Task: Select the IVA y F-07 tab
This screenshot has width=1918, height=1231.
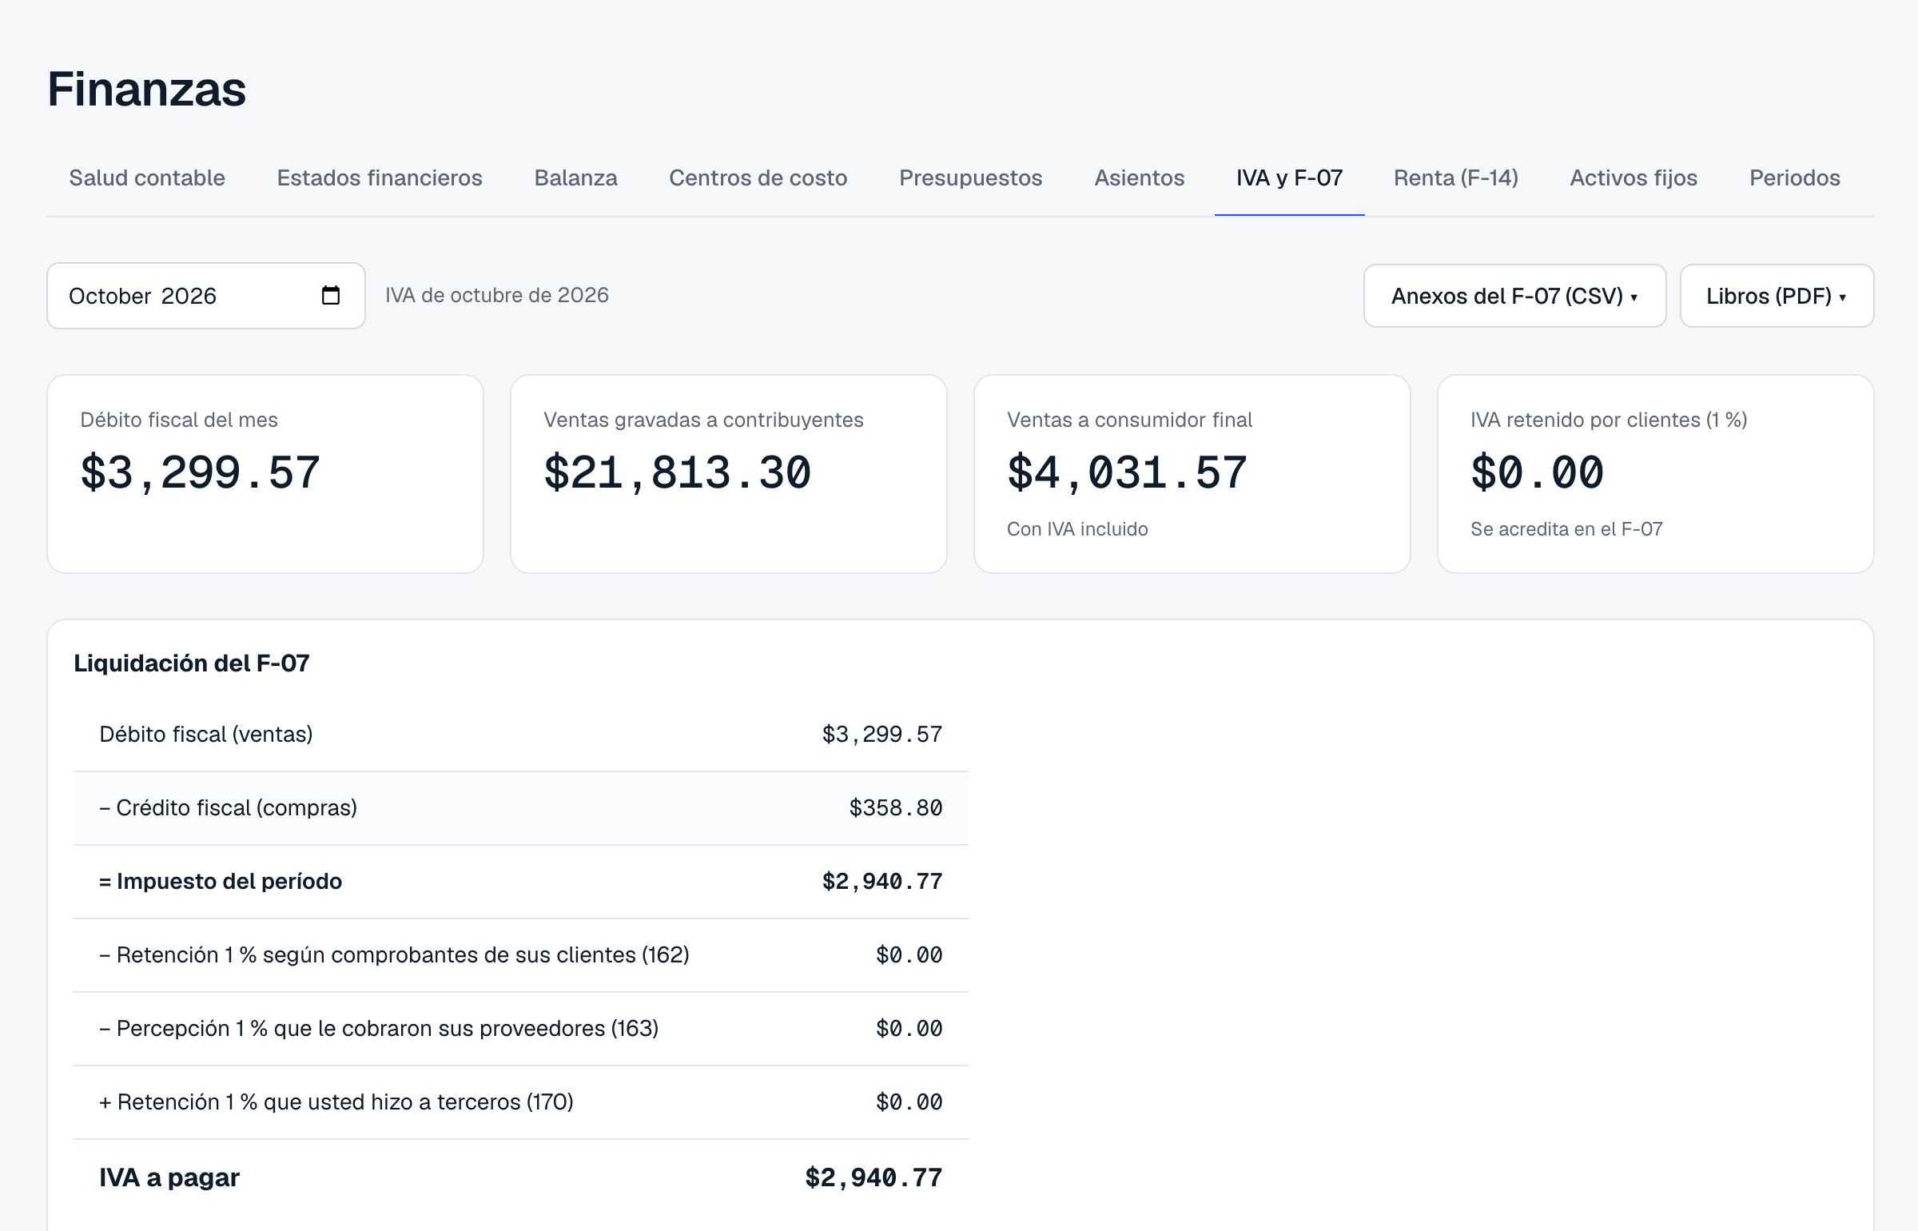Action: [x=1289, y=177]
